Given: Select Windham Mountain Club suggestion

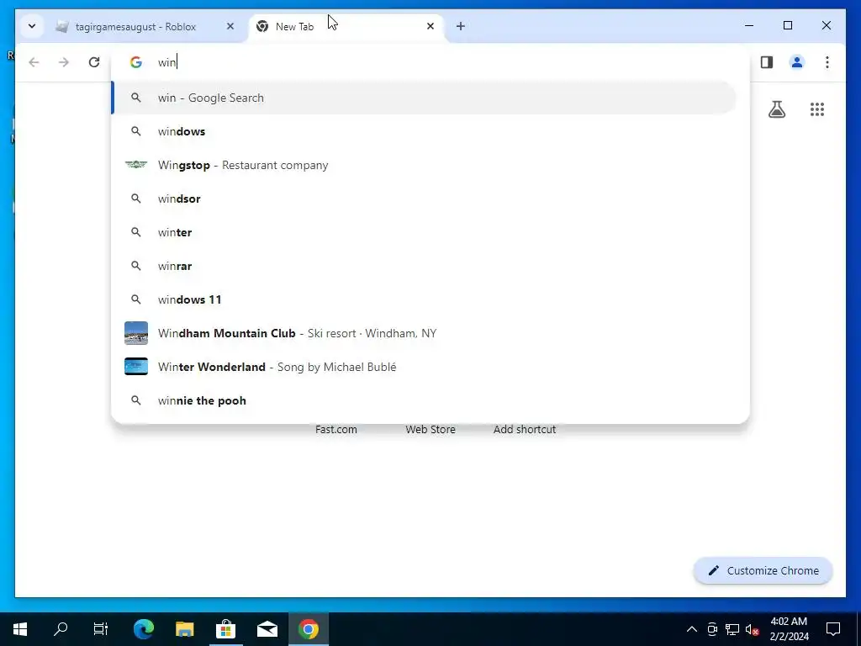Looking at the screenshot, I should (x=424, y=333).
